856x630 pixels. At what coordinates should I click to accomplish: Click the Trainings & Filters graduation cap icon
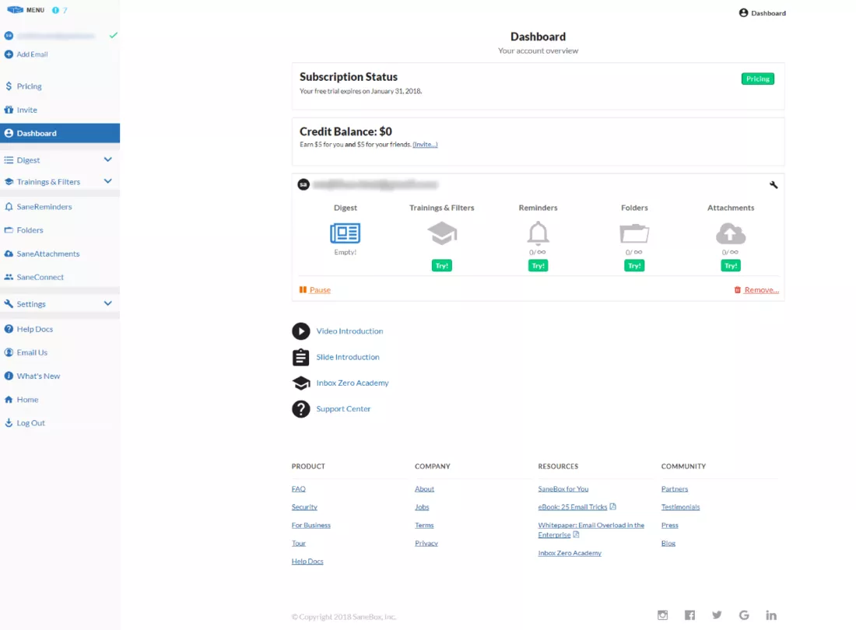coord(442,233)
